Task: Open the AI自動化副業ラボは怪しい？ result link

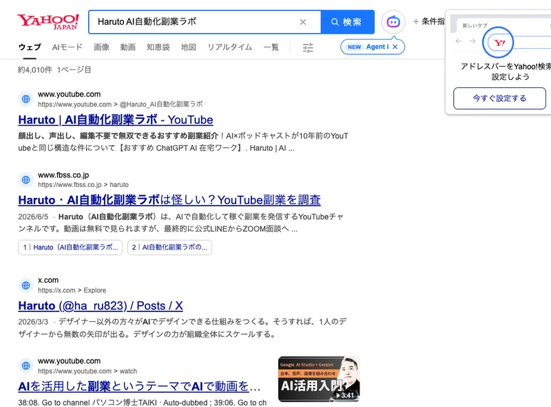Action: (169, 200)
